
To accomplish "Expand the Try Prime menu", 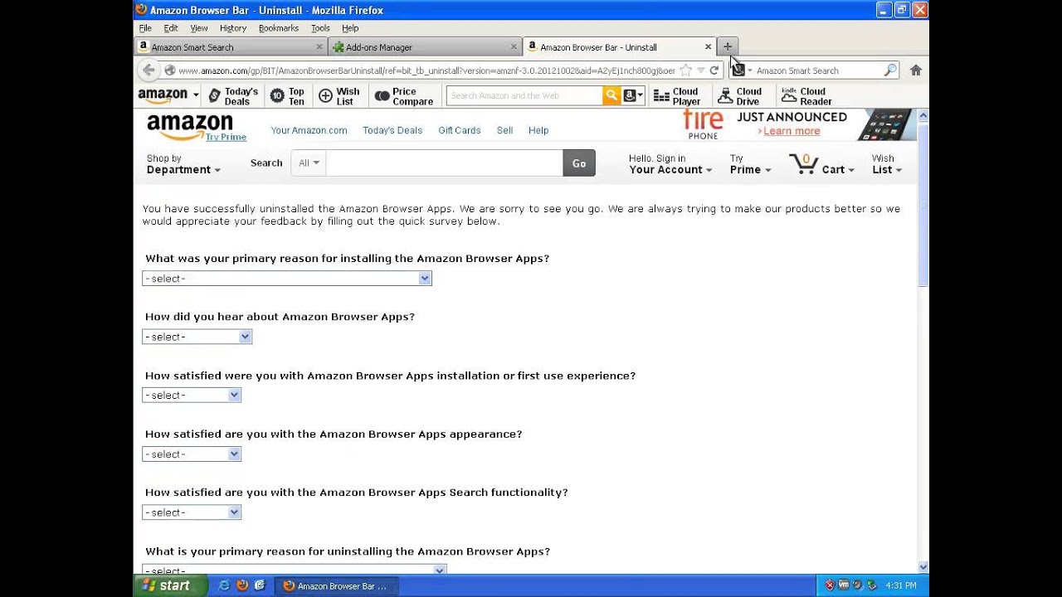I will [750, 164].
